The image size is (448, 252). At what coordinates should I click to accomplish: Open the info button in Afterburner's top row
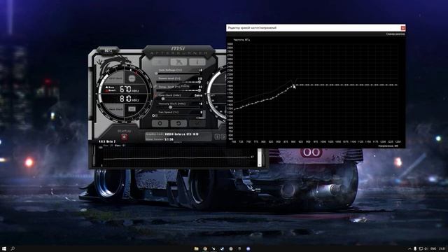point(197,62)
